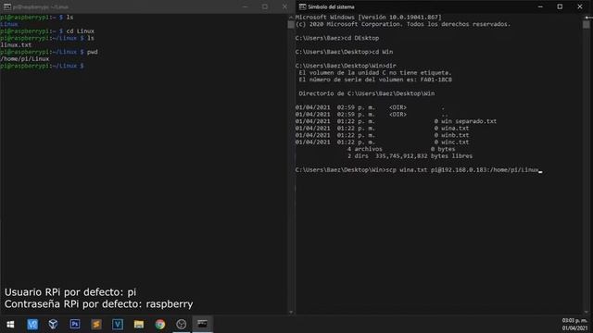Click "4 archivos" summary line
Viewport: 593px width, 333px height.
point(364,149)
